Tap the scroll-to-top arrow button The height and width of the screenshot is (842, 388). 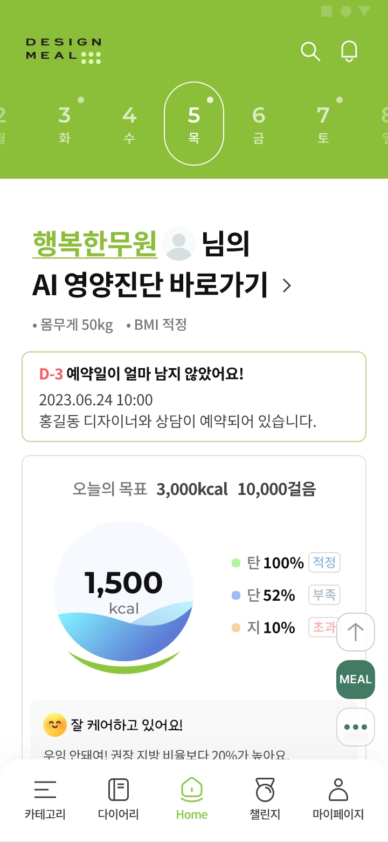point(355,631)
